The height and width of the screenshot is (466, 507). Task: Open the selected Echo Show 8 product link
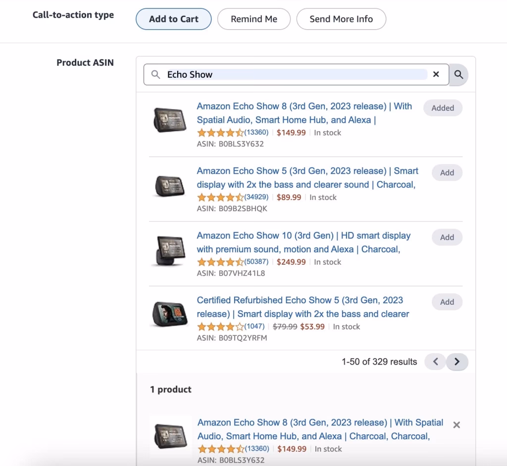tap(320, 429)
